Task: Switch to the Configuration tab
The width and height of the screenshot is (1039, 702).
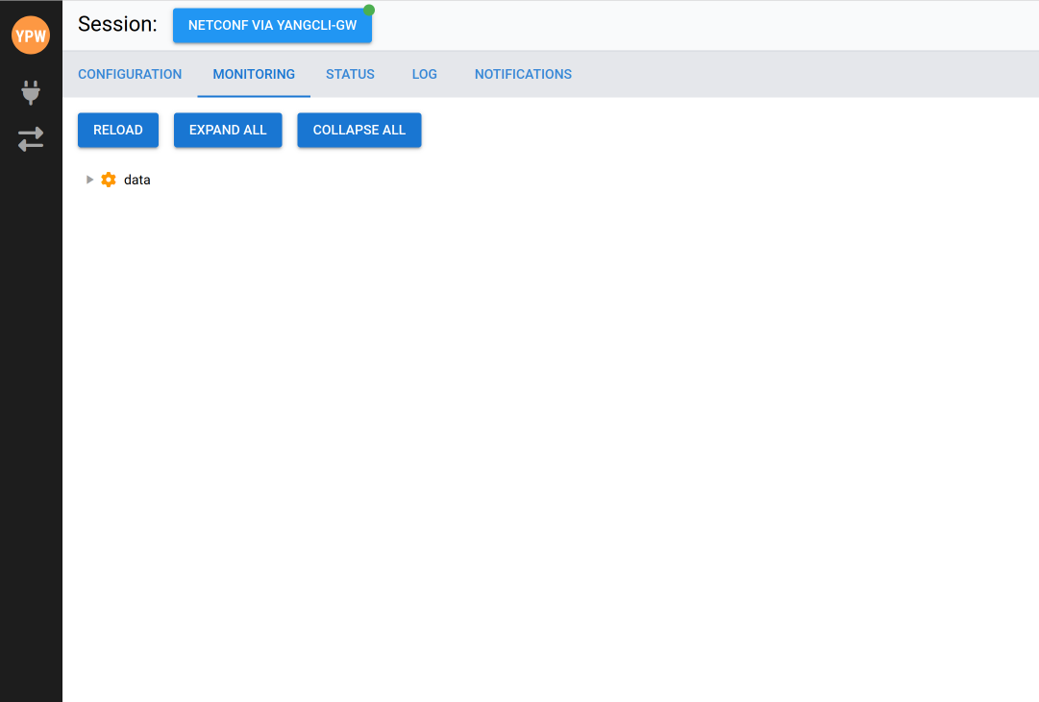Action: pyautogui.click(x=130, y=74)
